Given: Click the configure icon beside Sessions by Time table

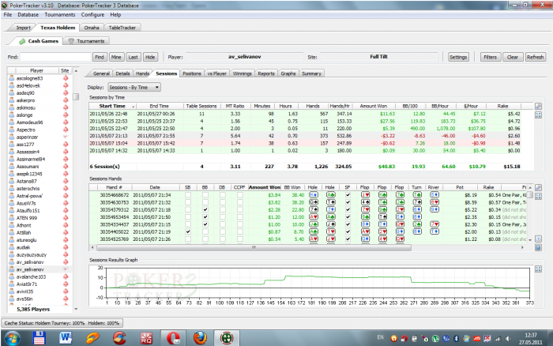Looking at the screenshot, I should 538,105.
